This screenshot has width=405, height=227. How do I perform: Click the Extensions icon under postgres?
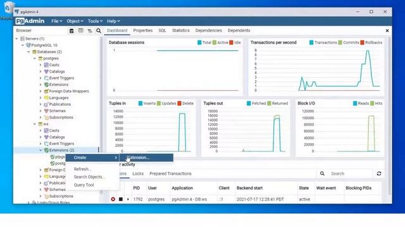[x=46, y=84]
